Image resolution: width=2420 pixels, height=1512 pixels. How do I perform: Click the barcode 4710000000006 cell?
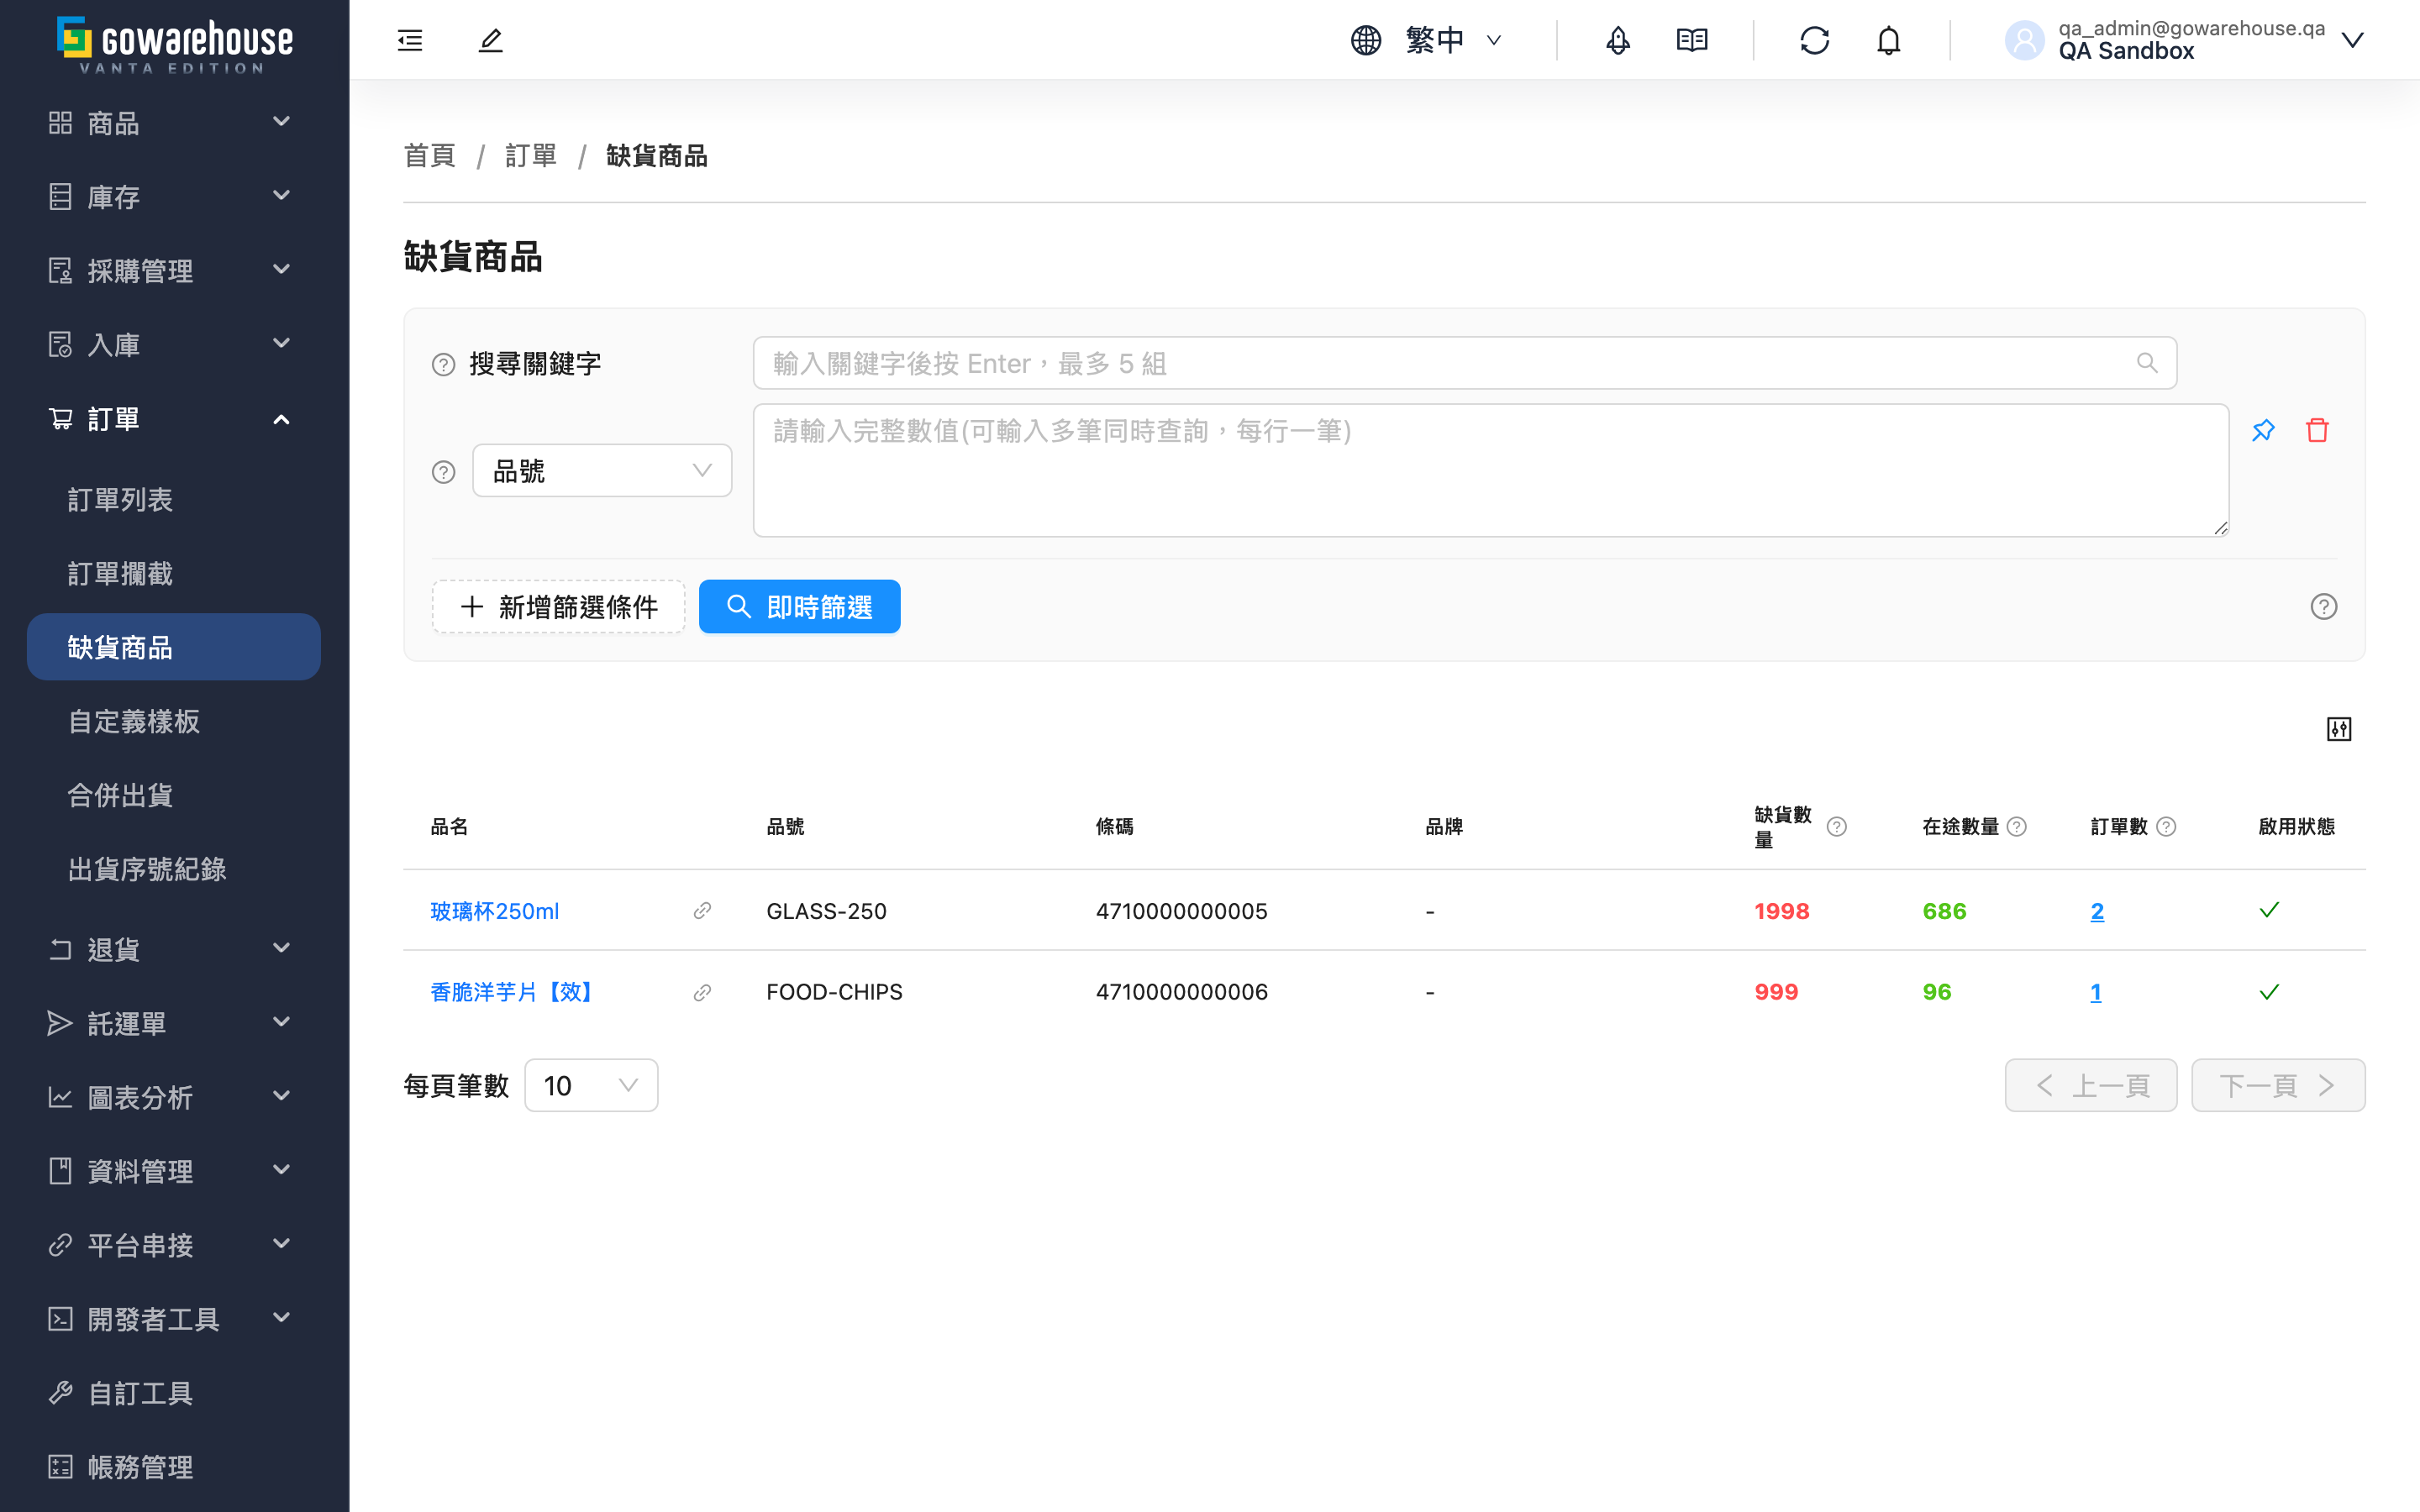tap(1181, 992)
